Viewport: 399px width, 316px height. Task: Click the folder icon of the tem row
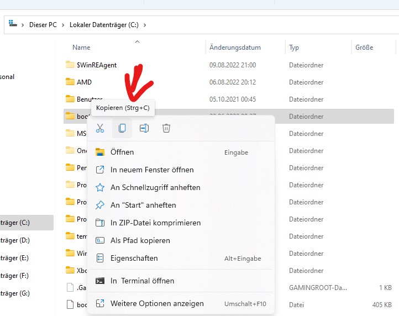coord(70,235)
